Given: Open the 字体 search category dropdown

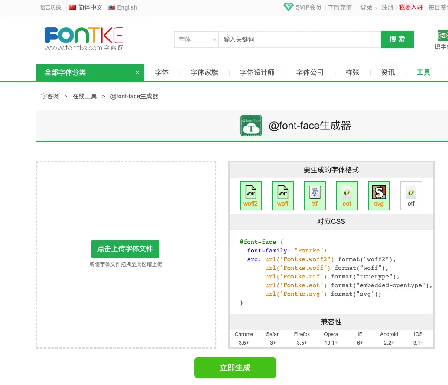Looking at the screenshot, I should pyautogui.click(x=196, y=39).
